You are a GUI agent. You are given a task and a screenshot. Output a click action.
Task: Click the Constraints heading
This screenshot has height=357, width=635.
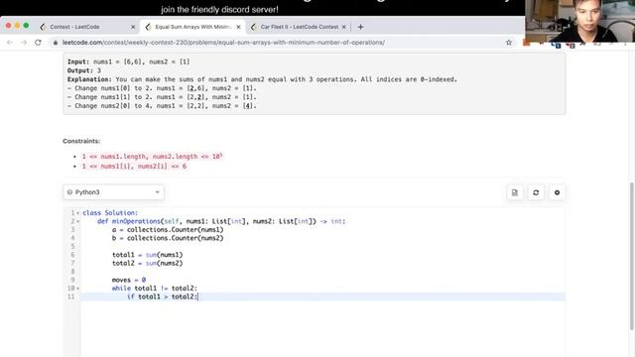(81, 141)
